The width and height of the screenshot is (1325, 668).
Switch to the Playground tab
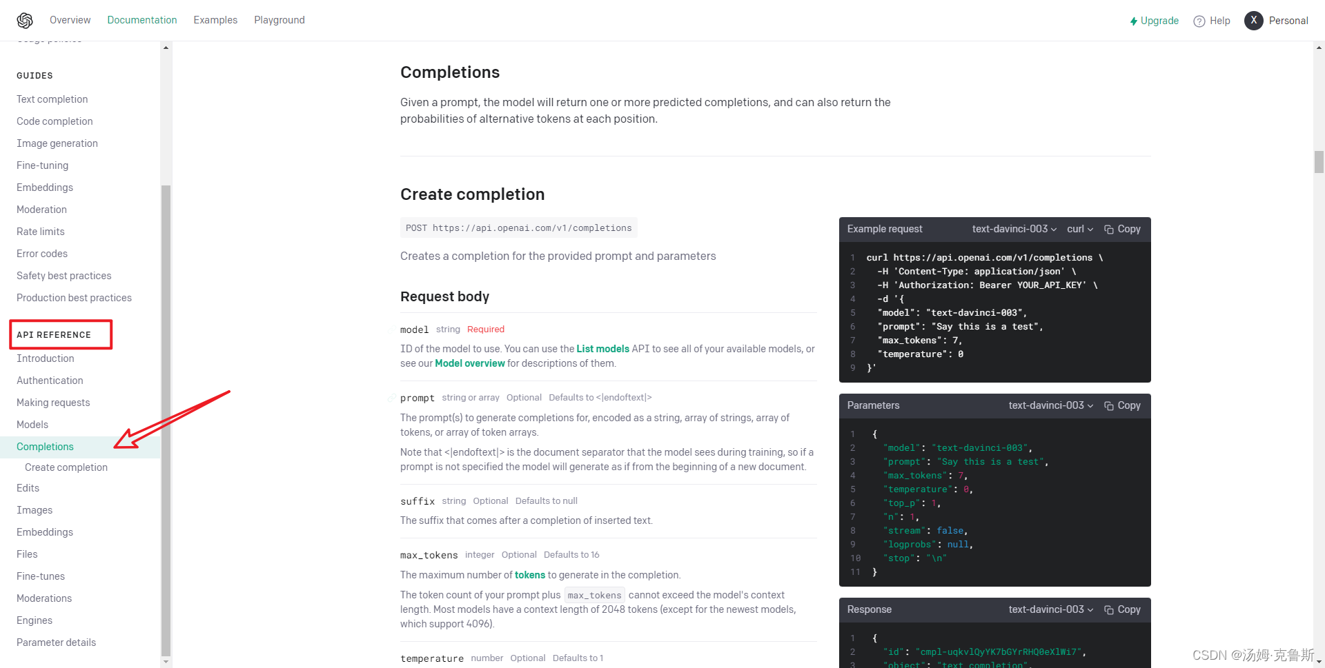click(279, 20)
